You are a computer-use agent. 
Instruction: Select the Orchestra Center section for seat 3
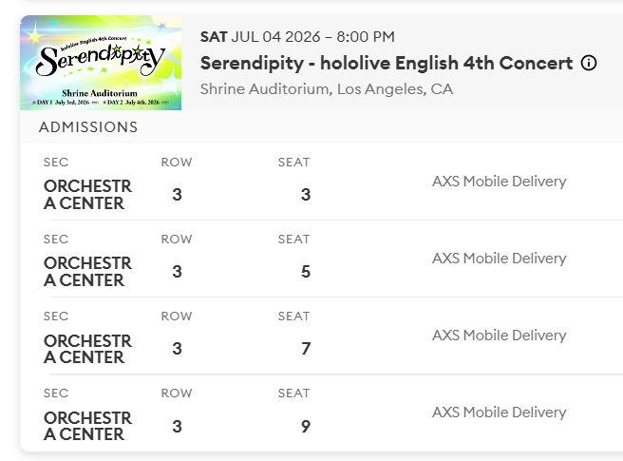[87, 195]
